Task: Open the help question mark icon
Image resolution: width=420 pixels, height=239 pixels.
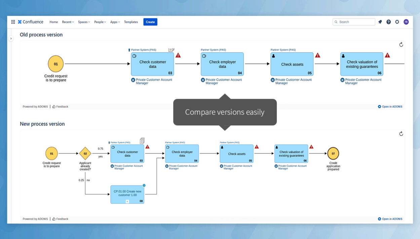Action: [x=388, y=22]
